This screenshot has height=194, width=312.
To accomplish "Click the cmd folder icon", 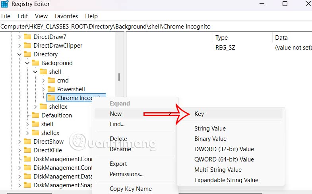I will [51, 81].
